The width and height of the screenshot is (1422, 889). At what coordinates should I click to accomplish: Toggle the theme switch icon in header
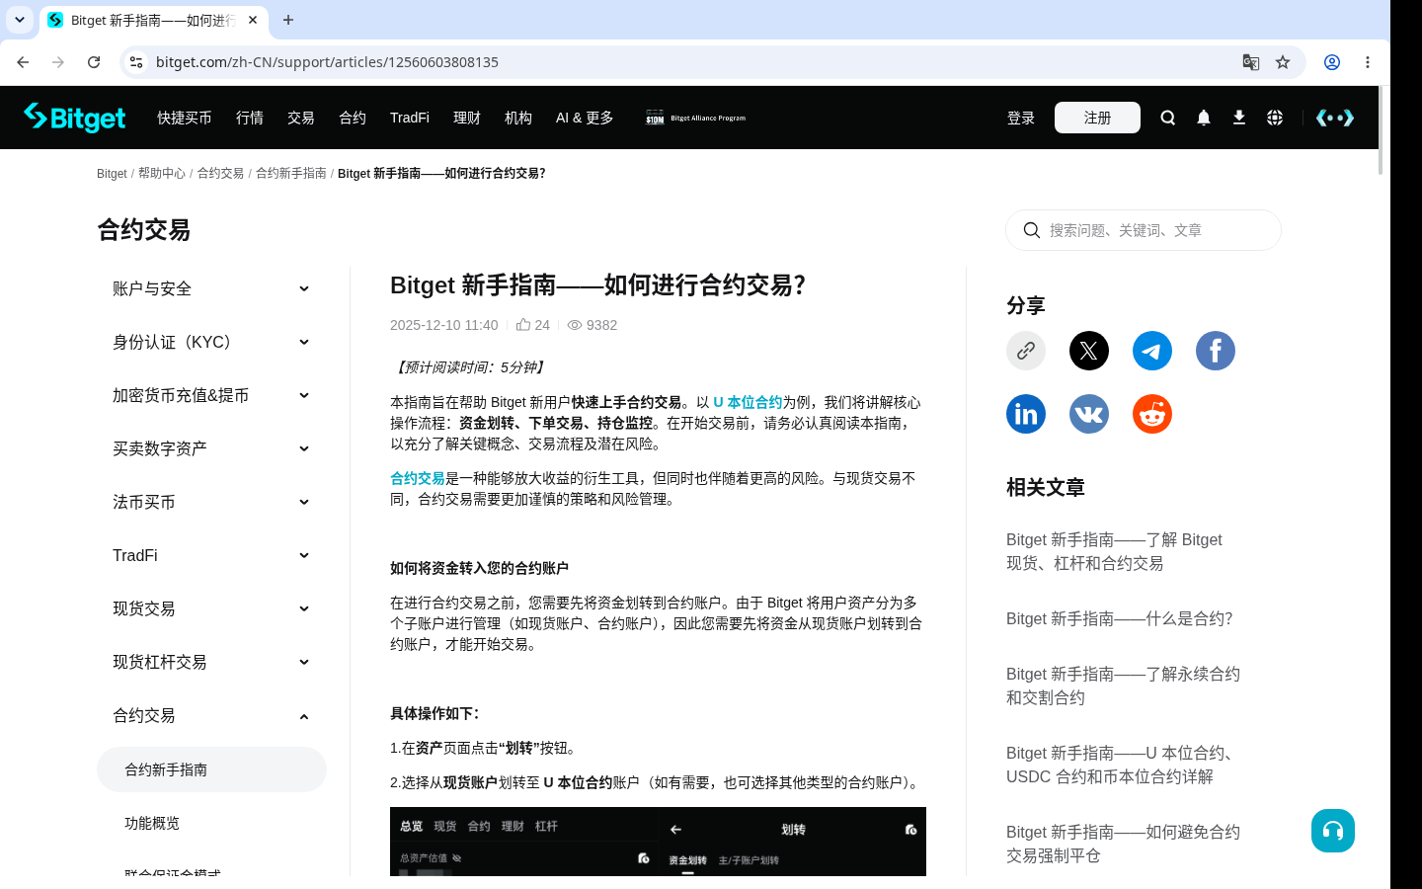coord(1335,118)
